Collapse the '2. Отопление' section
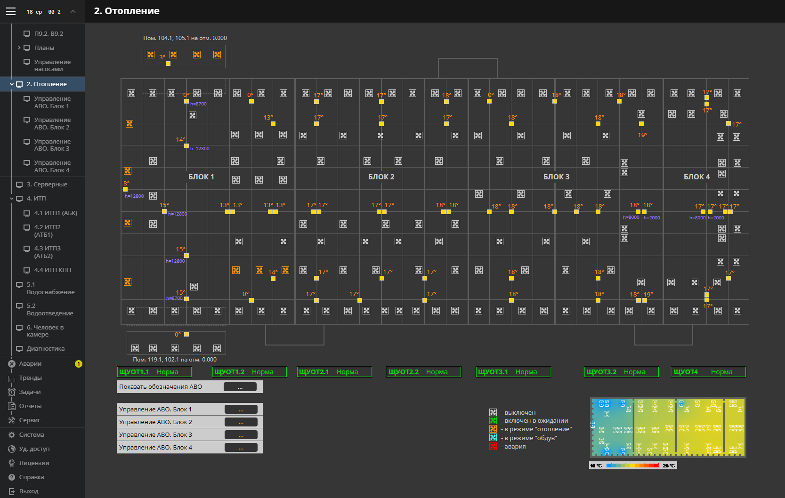 point(11,84)
